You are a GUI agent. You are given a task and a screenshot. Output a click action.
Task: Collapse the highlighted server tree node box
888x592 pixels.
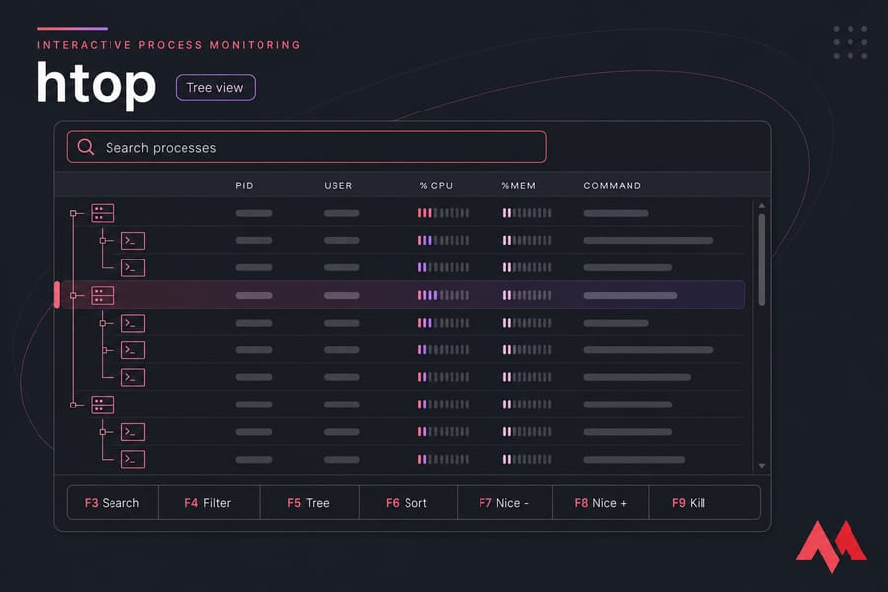73,295
